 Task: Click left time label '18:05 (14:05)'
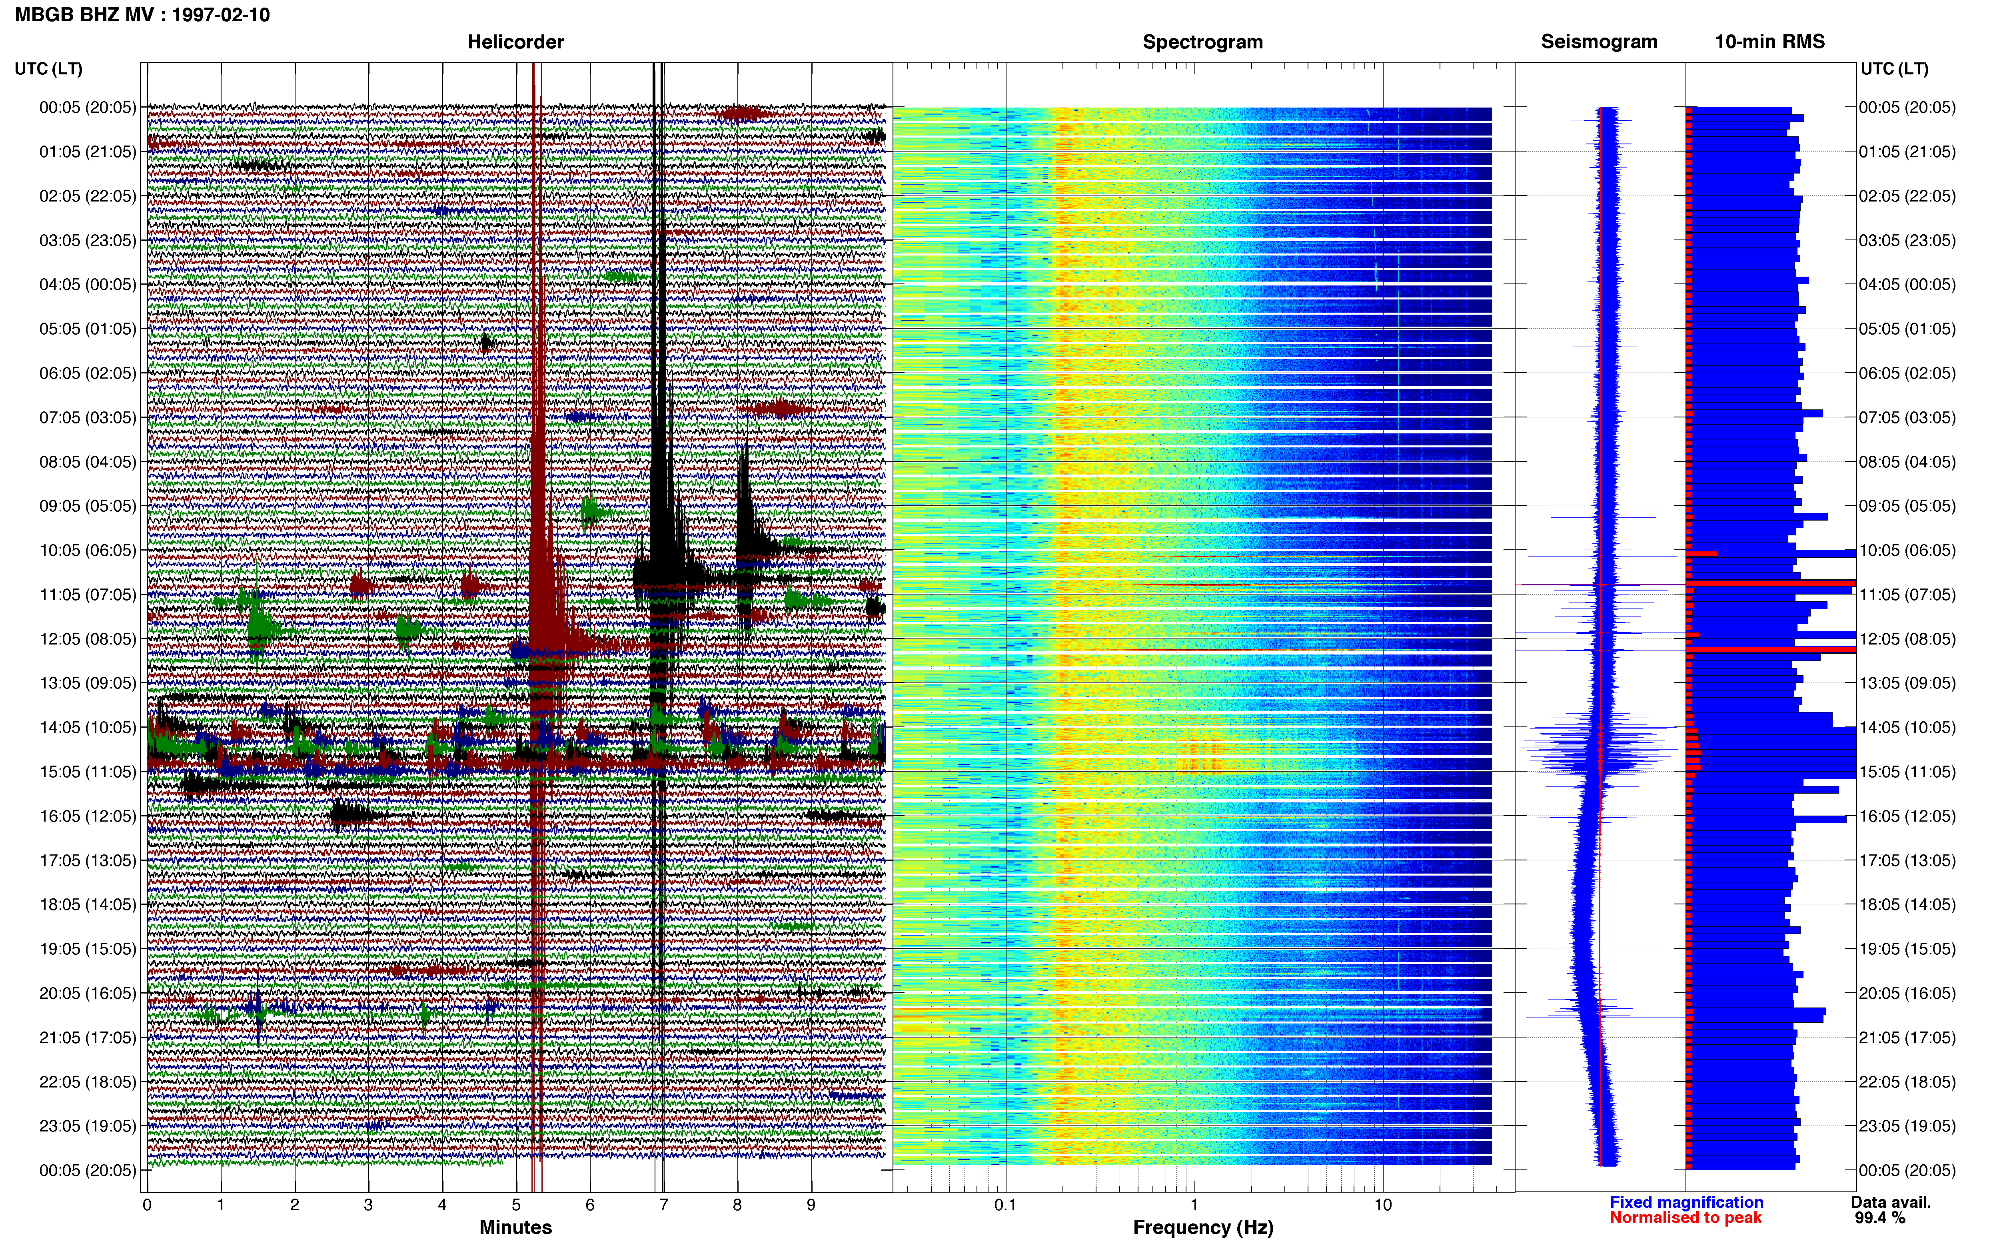coord(87,905)
